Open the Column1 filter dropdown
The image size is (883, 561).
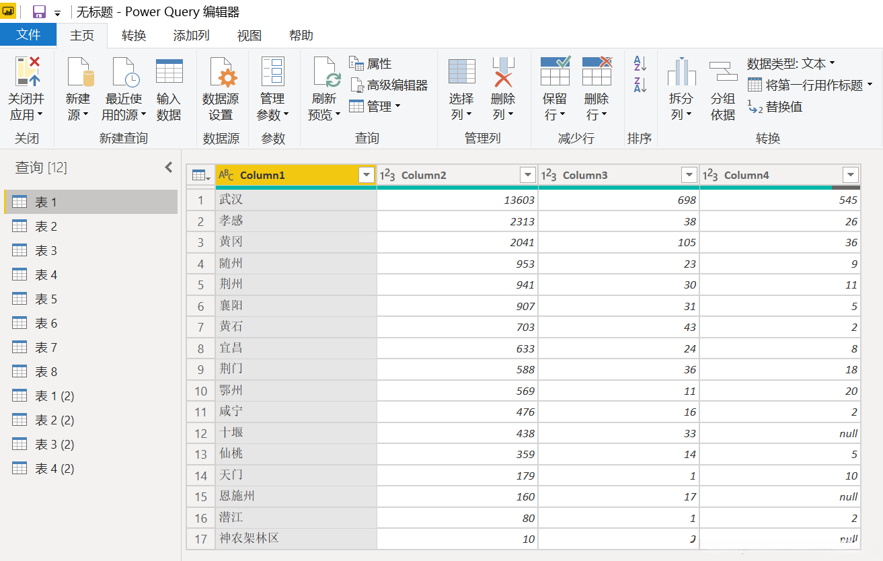[367, 176]
